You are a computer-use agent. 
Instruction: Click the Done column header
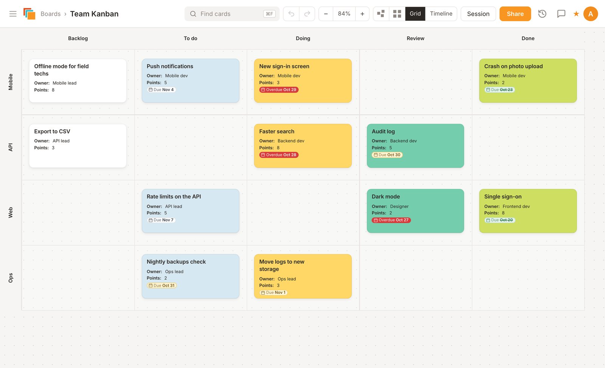[528, 39]
